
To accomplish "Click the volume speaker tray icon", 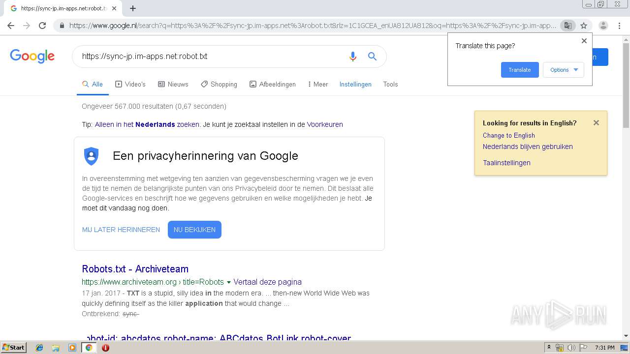I will point(571,348).
